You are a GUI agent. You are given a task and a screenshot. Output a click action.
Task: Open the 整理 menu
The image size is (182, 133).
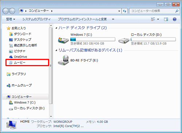tap(11, 19)
